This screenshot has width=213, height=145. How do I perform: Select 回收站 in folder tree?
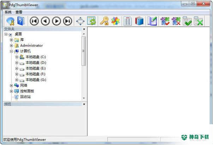25,97
